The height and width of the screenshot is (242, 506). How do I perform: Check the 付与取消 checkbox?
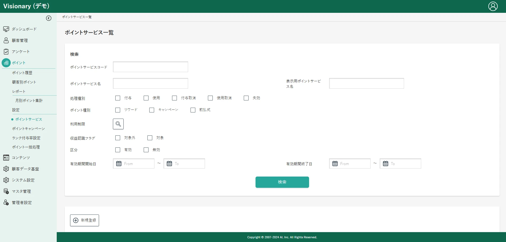coord(174,98)
